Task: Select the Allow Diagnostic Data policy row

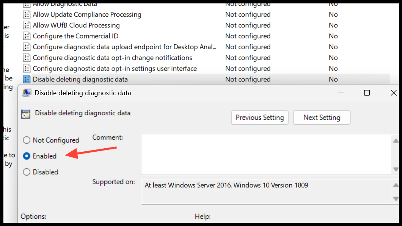Action: [114, 4]
